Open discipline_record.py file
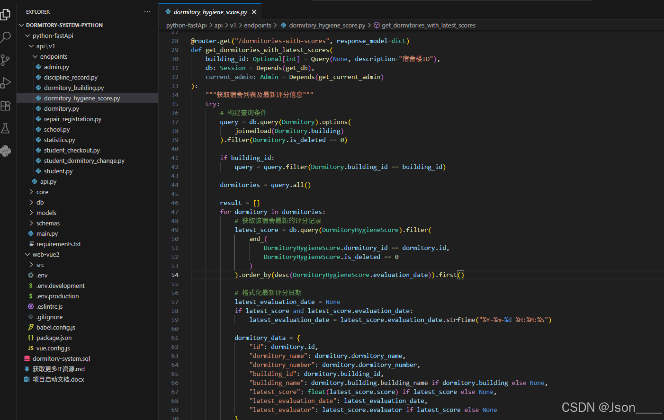The width and height of the screenshot is (664, 420). tap(88, 77)
